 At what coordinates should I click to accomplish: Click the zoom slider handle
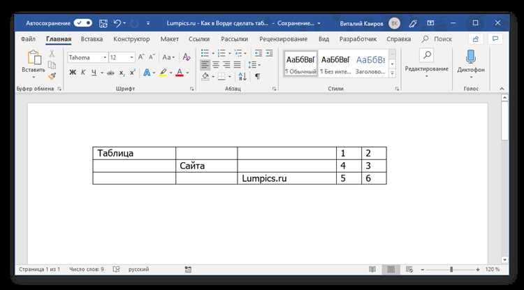point(451,269)
